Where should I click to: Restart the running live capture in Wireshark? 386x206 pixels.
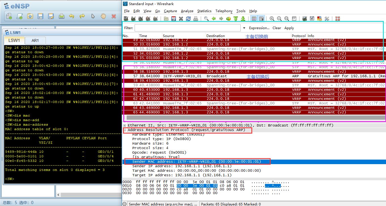click(x=155, y=19)
